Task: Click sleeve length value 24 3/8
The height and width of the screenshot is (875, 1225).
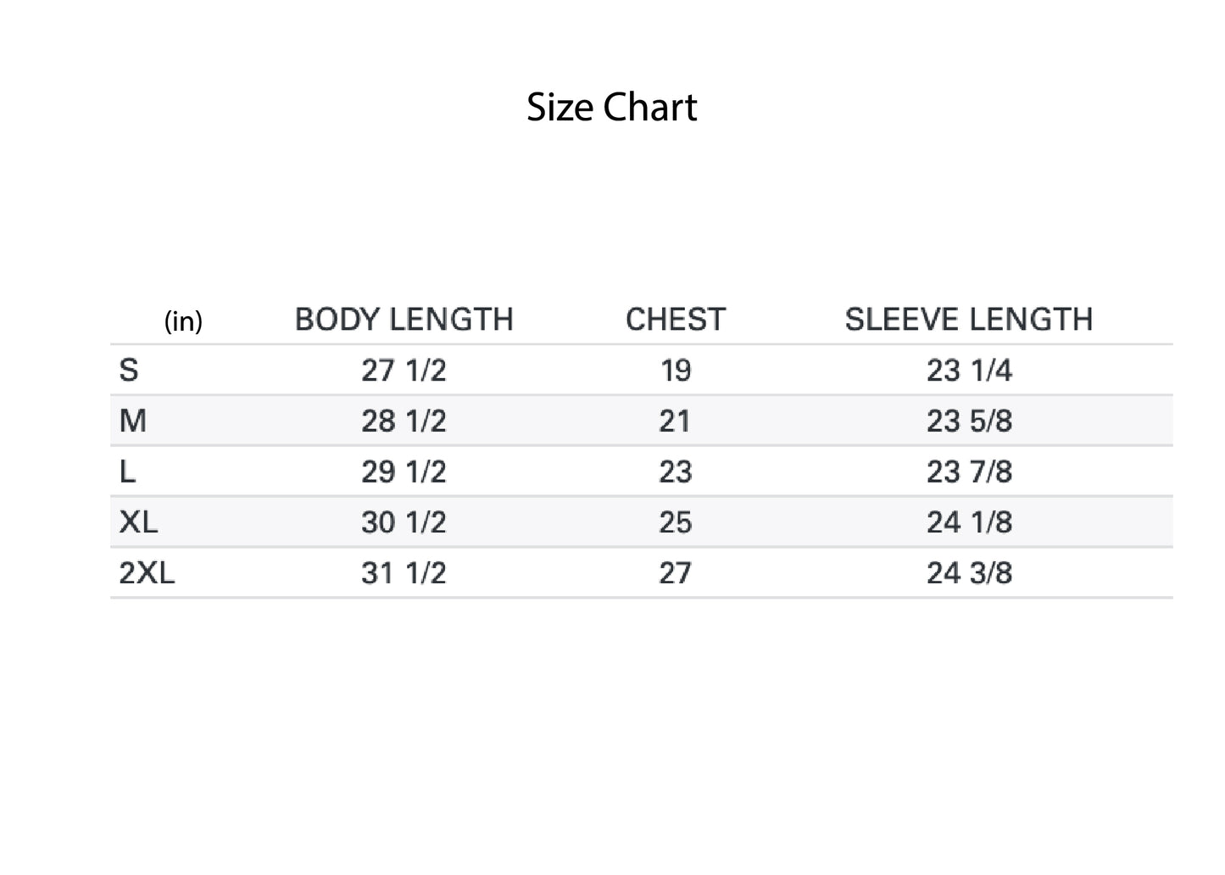Action: point(969,573)
